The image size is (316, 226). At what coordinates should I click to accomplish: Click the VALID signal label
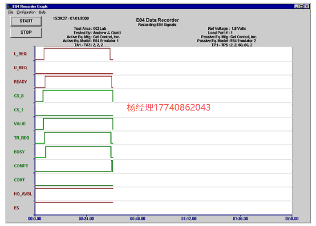[x=20, y=124]
